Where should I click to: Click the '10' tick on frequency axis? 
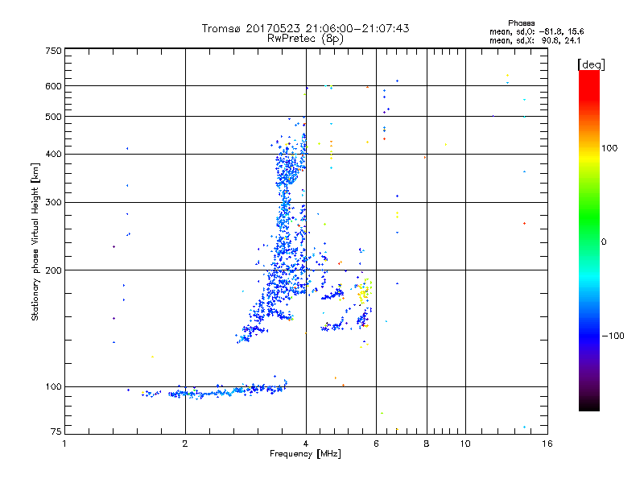pyautogui.click(x=465, y=444)
